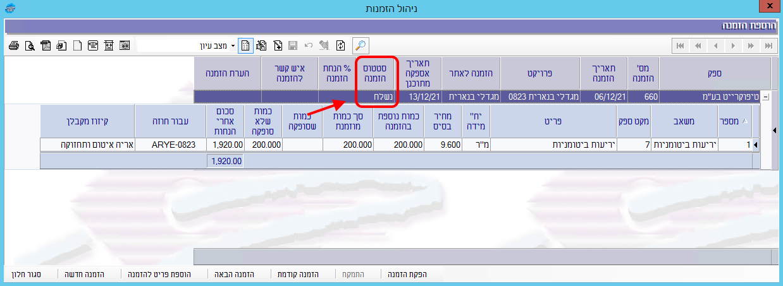Click the refresh icon in the toolbar
This screenshot has height=286, width=783.
340,45
